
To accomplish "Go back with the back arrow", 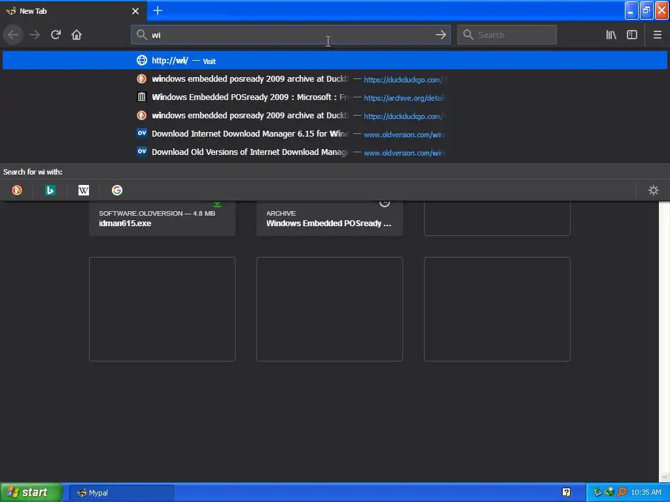I will tap(13, 35).
